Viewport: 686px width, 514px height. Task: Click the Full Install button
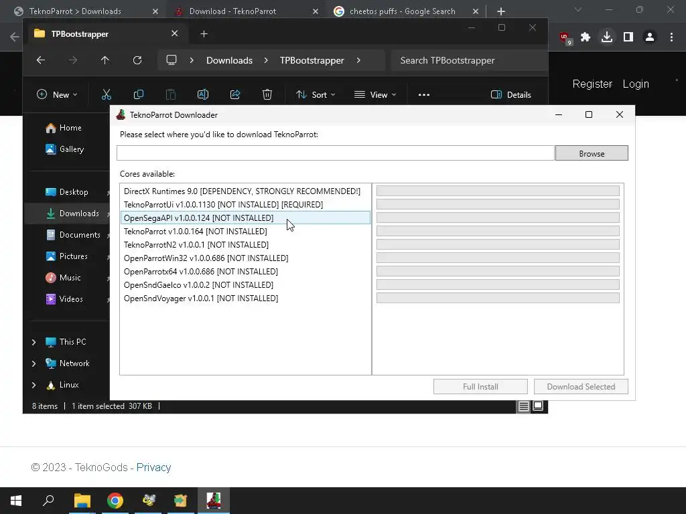pyautogui.click(x=480, y=386)
